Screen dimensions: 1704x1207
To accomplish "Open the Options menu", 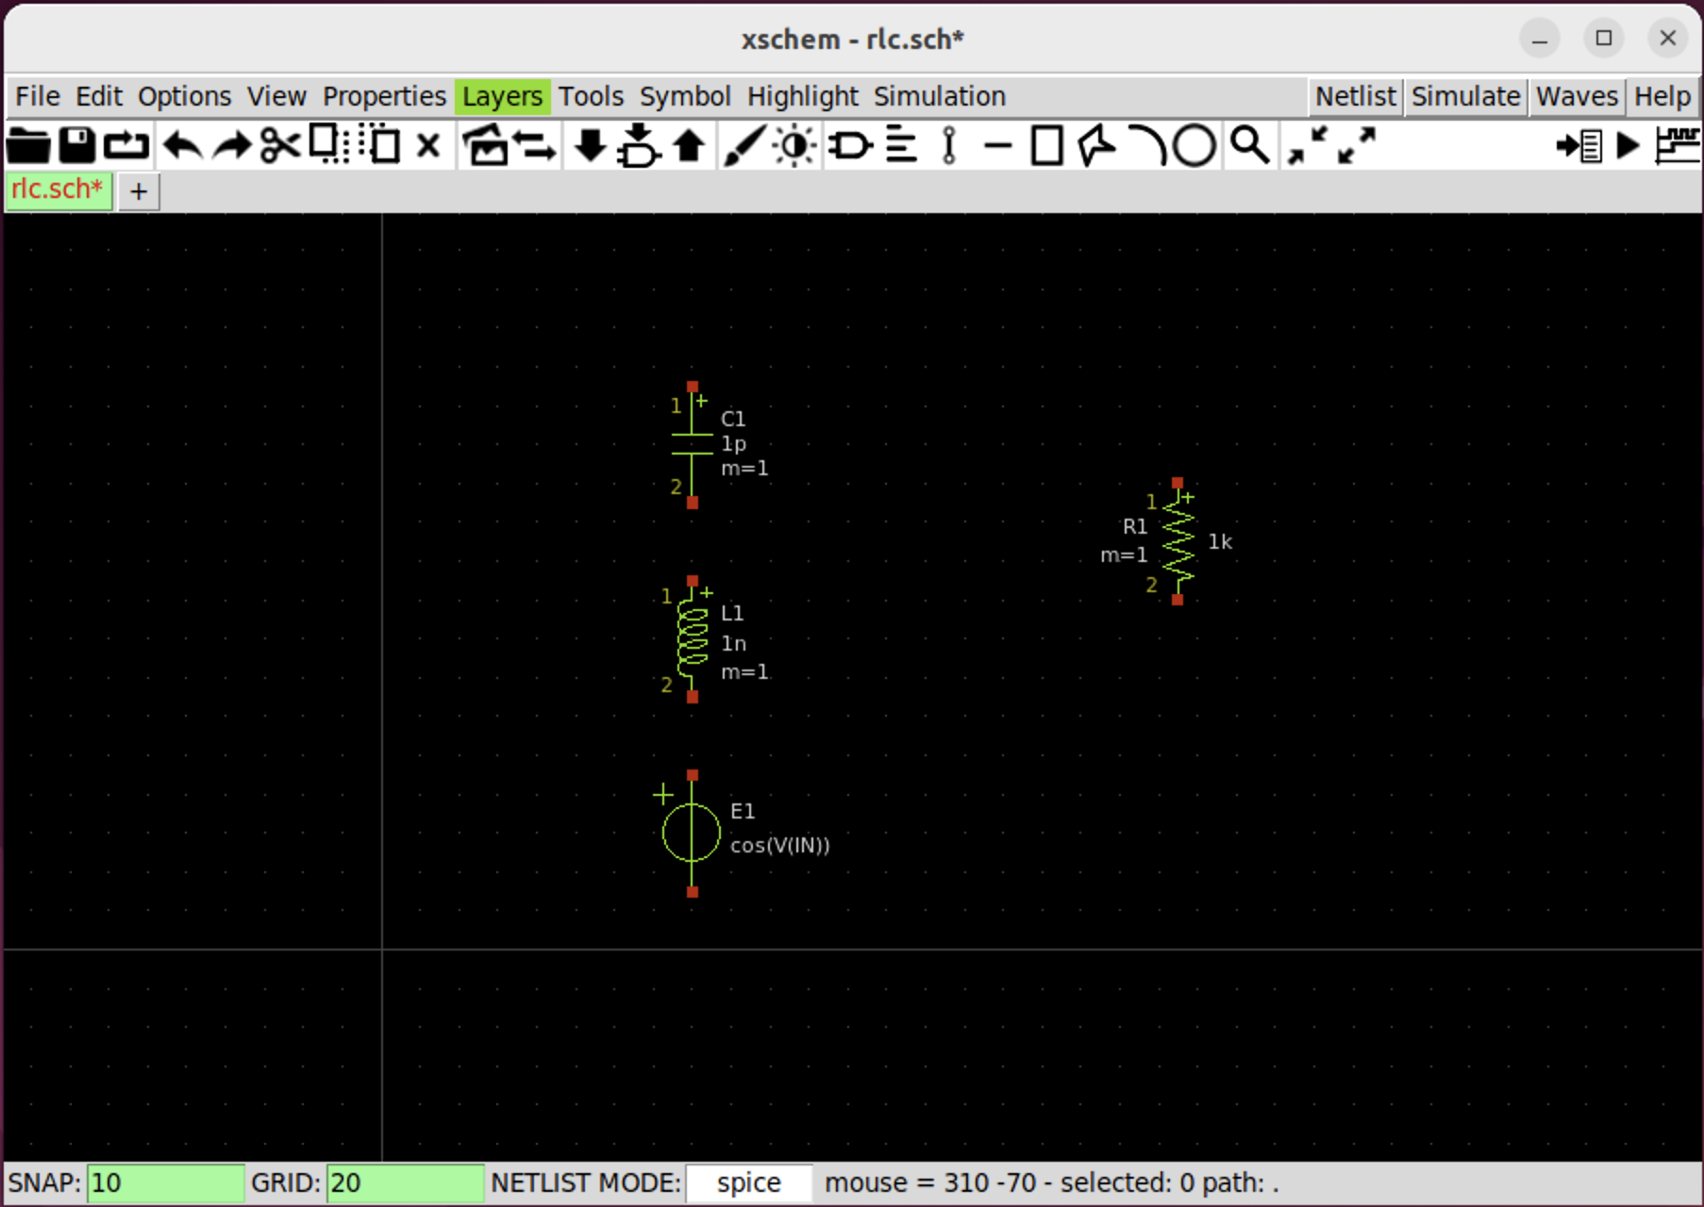I will pos(184,96).
